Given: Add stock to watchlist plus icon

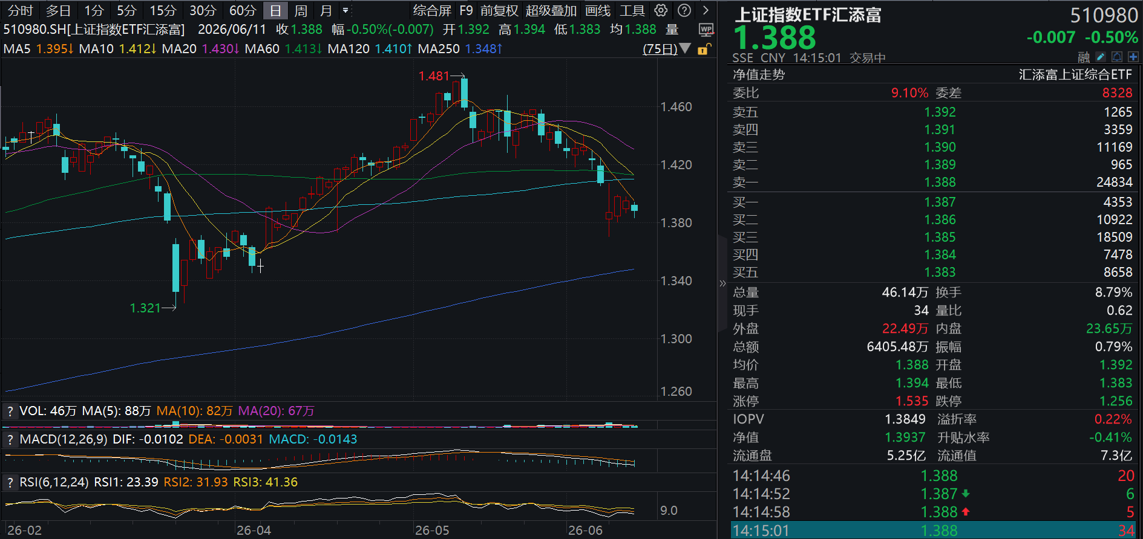Looking at the screenshot, I should point(1133,57).
